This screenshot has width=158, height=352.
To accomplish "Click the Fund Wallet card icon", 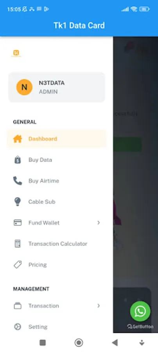I will (x=18, y=223).
